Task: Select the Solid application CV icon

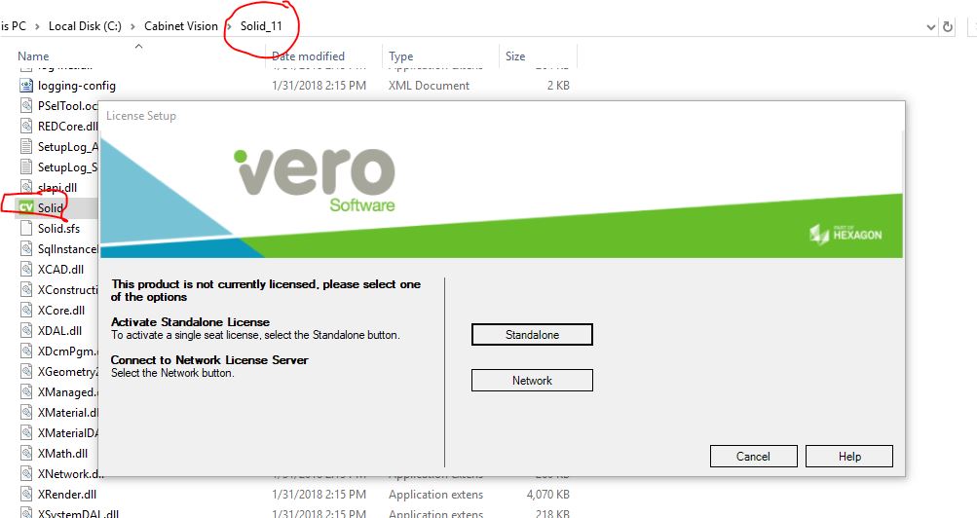Action: (26, 208)
